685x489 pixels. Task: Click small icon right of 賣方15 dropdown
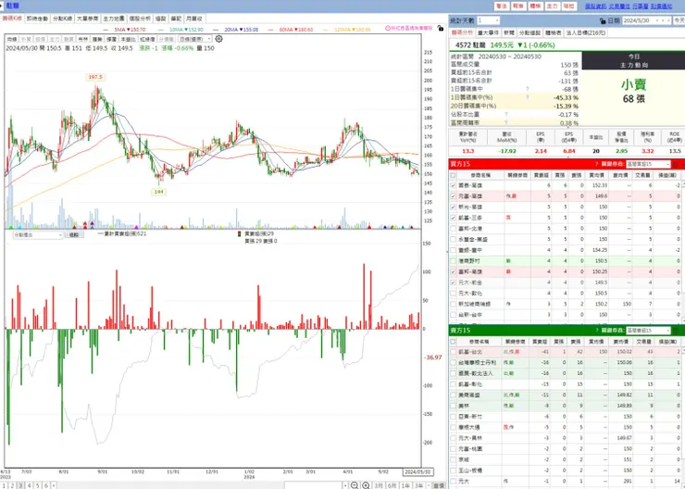coord(676,331)
